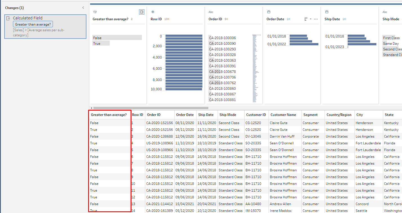Open the Order Date more options menu

click(x=316, y=19)
